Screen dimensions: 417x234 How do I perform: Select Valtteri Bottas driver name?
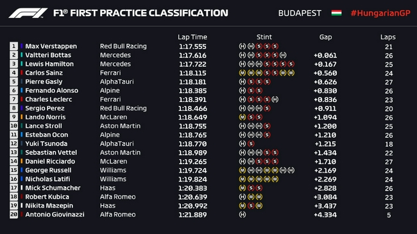click(x=48, y=55)
